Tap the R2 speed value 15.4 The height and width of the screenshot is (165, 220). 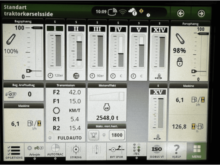(x=75, y=128)
